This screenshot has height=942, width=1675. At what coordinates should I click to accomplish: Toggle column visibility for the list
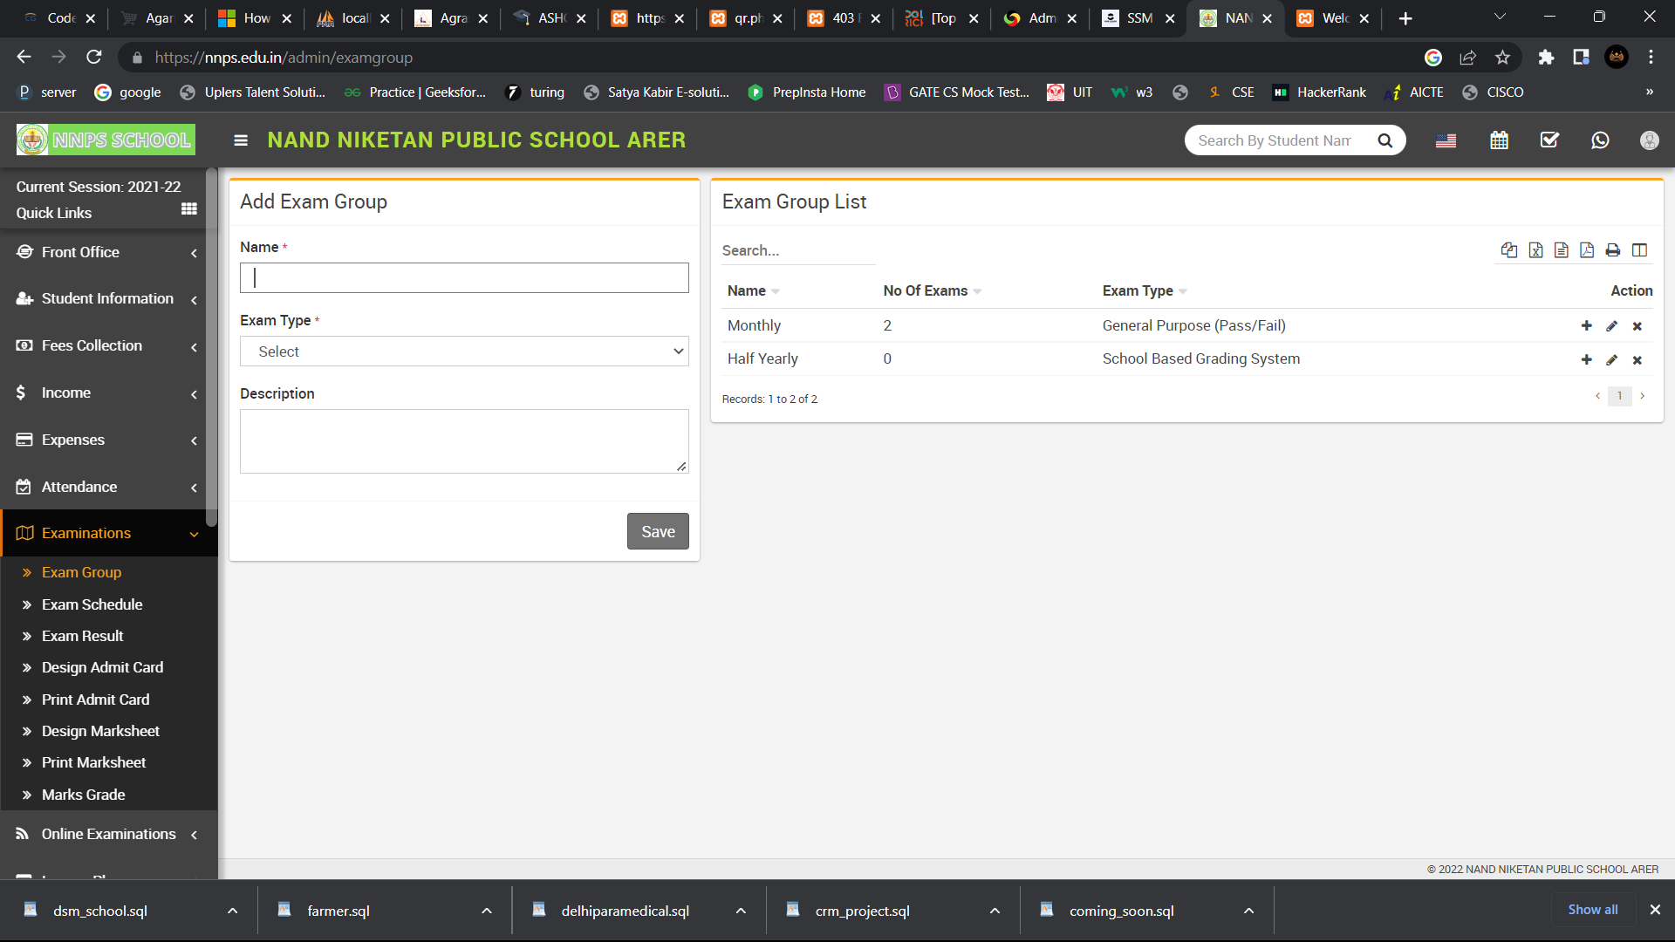coord(1639,250)
